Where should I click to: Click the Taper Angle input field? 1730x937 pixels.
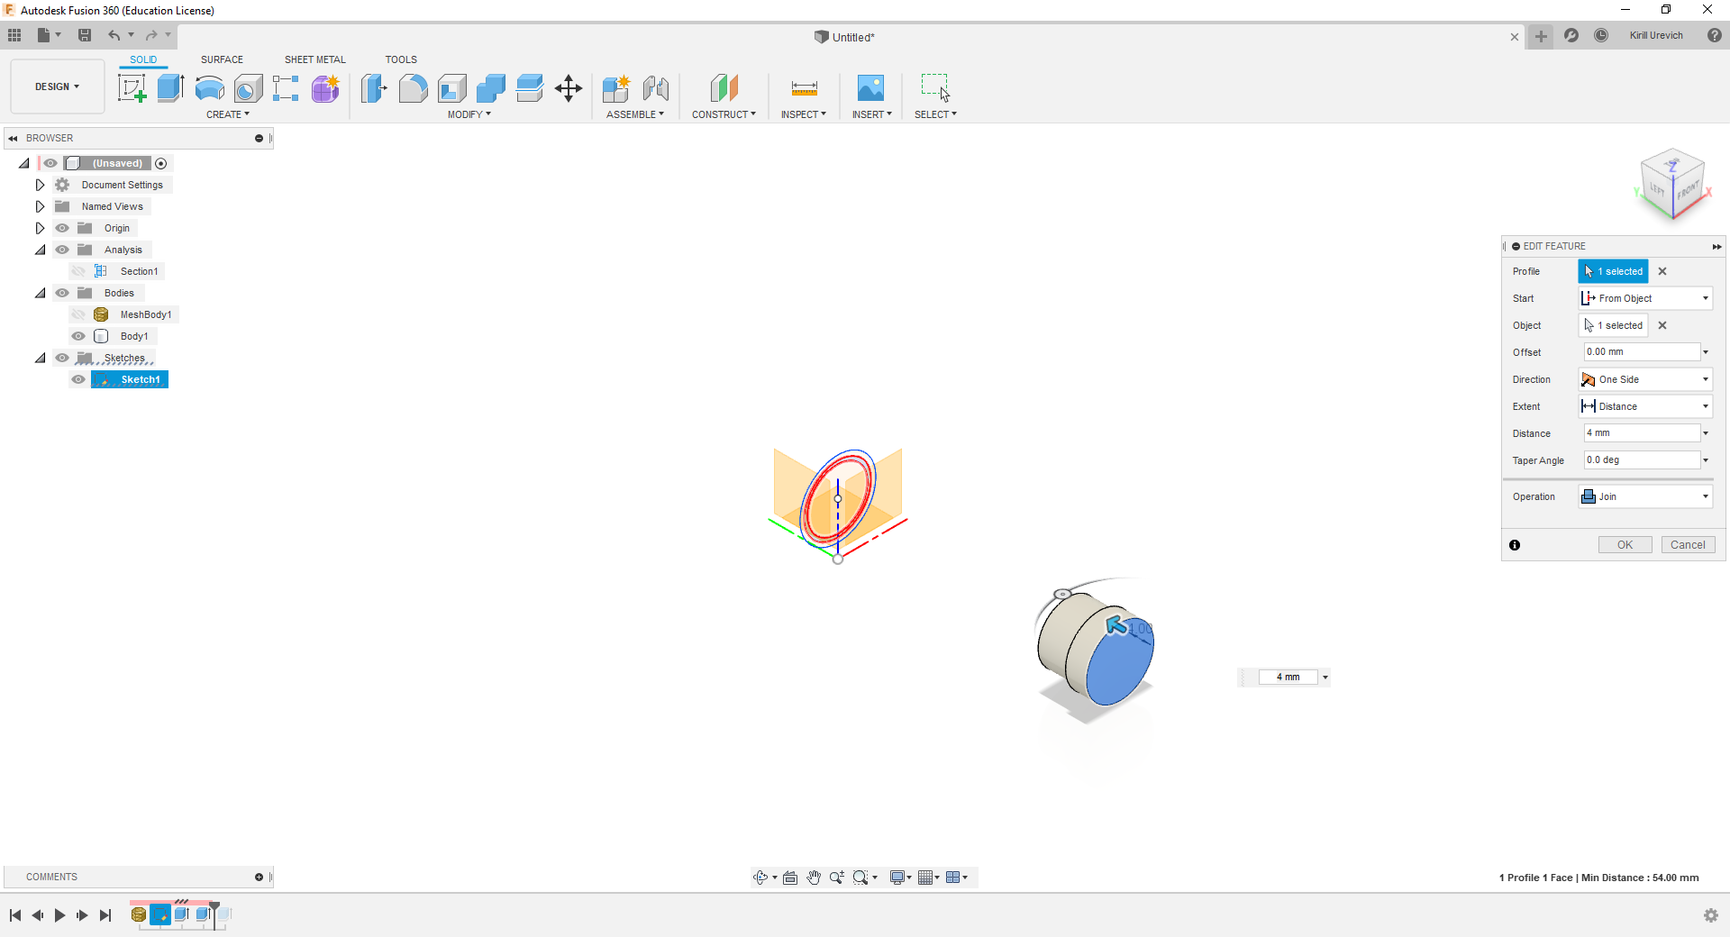(x=1641, y=460)
